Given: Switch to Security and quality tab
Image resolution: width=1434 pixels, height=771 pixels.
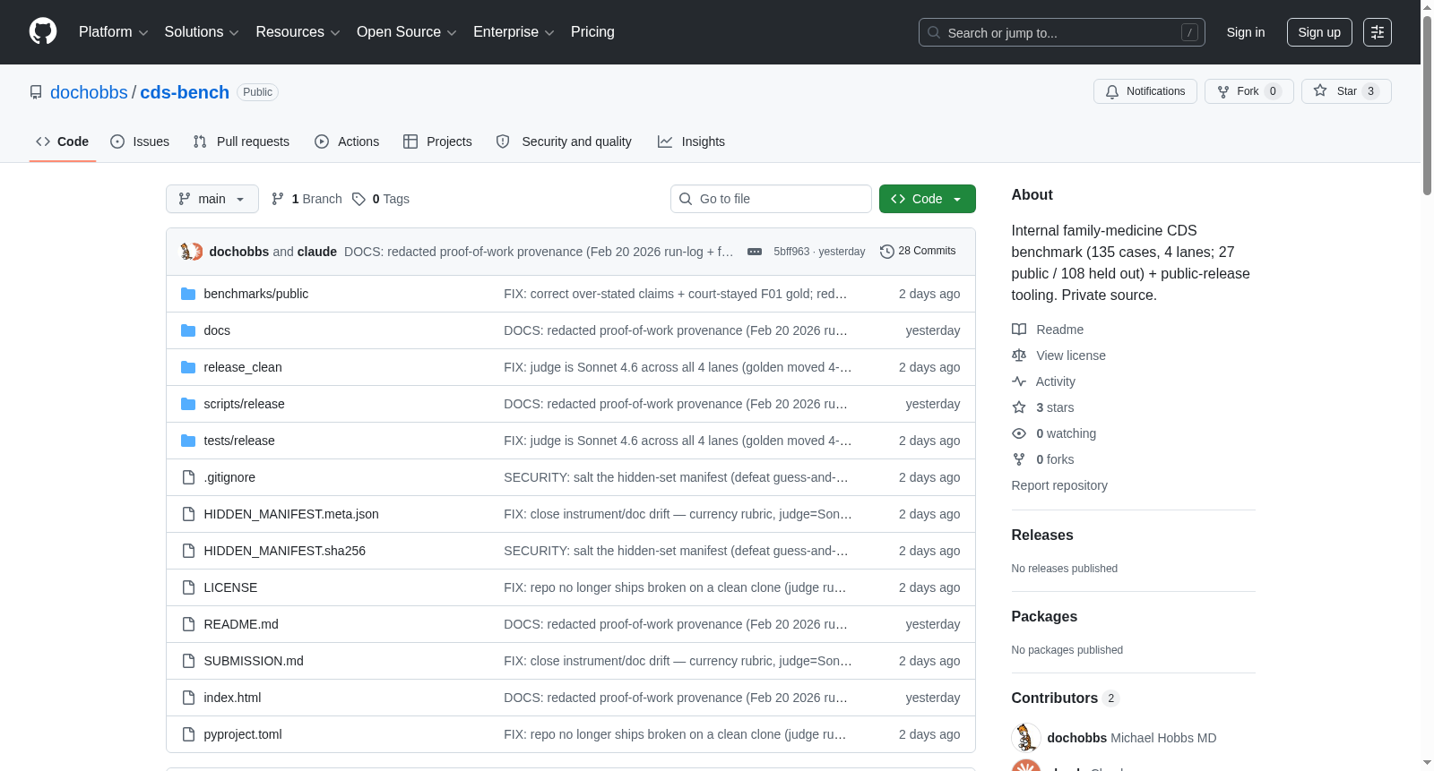Looking at the screenshot, I should 564,141.
